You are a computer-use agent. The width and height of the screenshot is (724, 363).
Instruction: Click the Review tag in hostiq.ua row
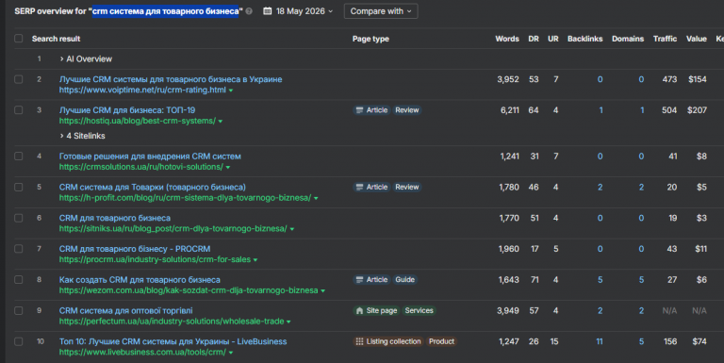pos(407,110)
